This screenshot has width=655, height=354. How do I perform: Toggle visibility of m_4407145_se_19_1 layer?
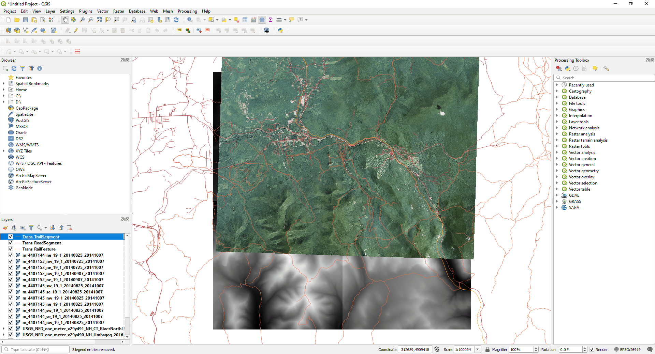pyautogui.click(x=11, y=292)
